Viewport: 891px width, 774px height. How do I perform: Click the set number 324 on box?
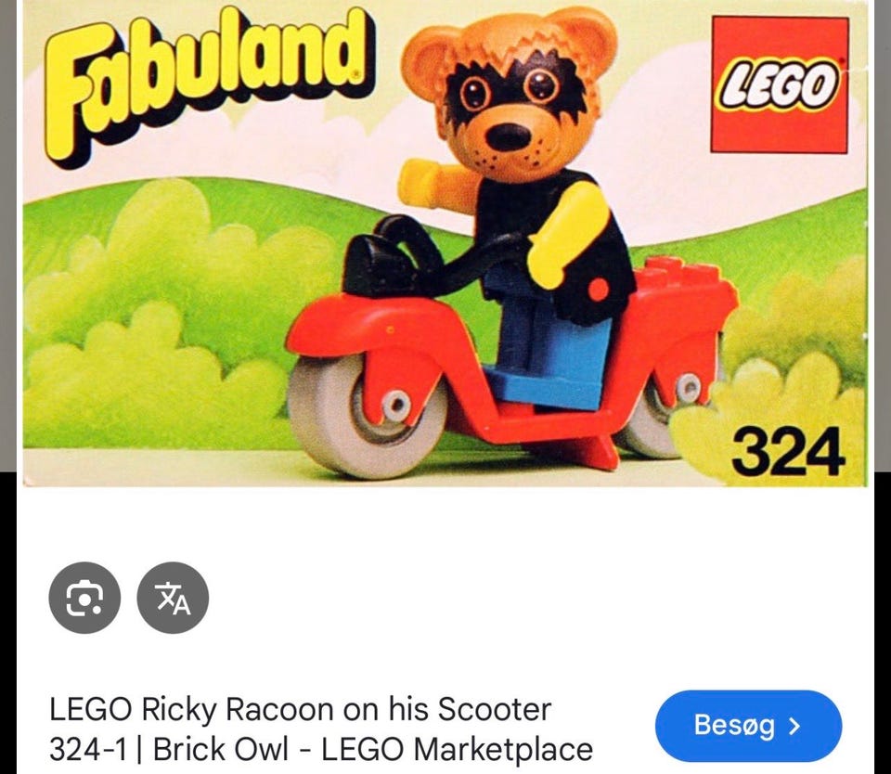click(788, 452)
